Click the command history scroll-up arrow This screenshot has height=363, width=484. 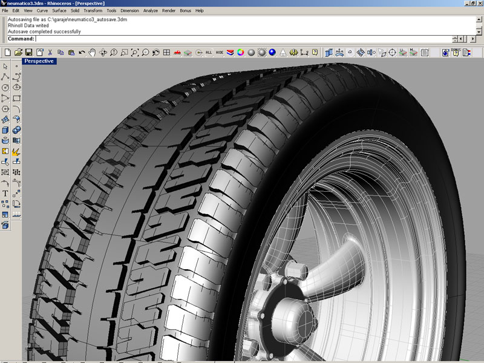point(479,19)
